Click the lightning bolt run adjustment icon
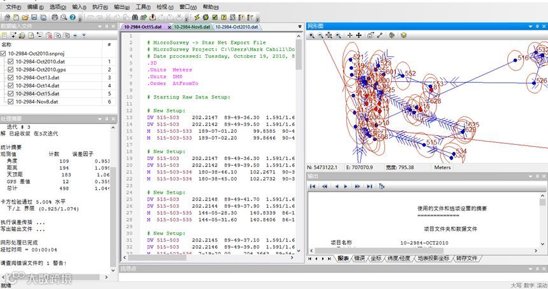 (x=197, y=17)
